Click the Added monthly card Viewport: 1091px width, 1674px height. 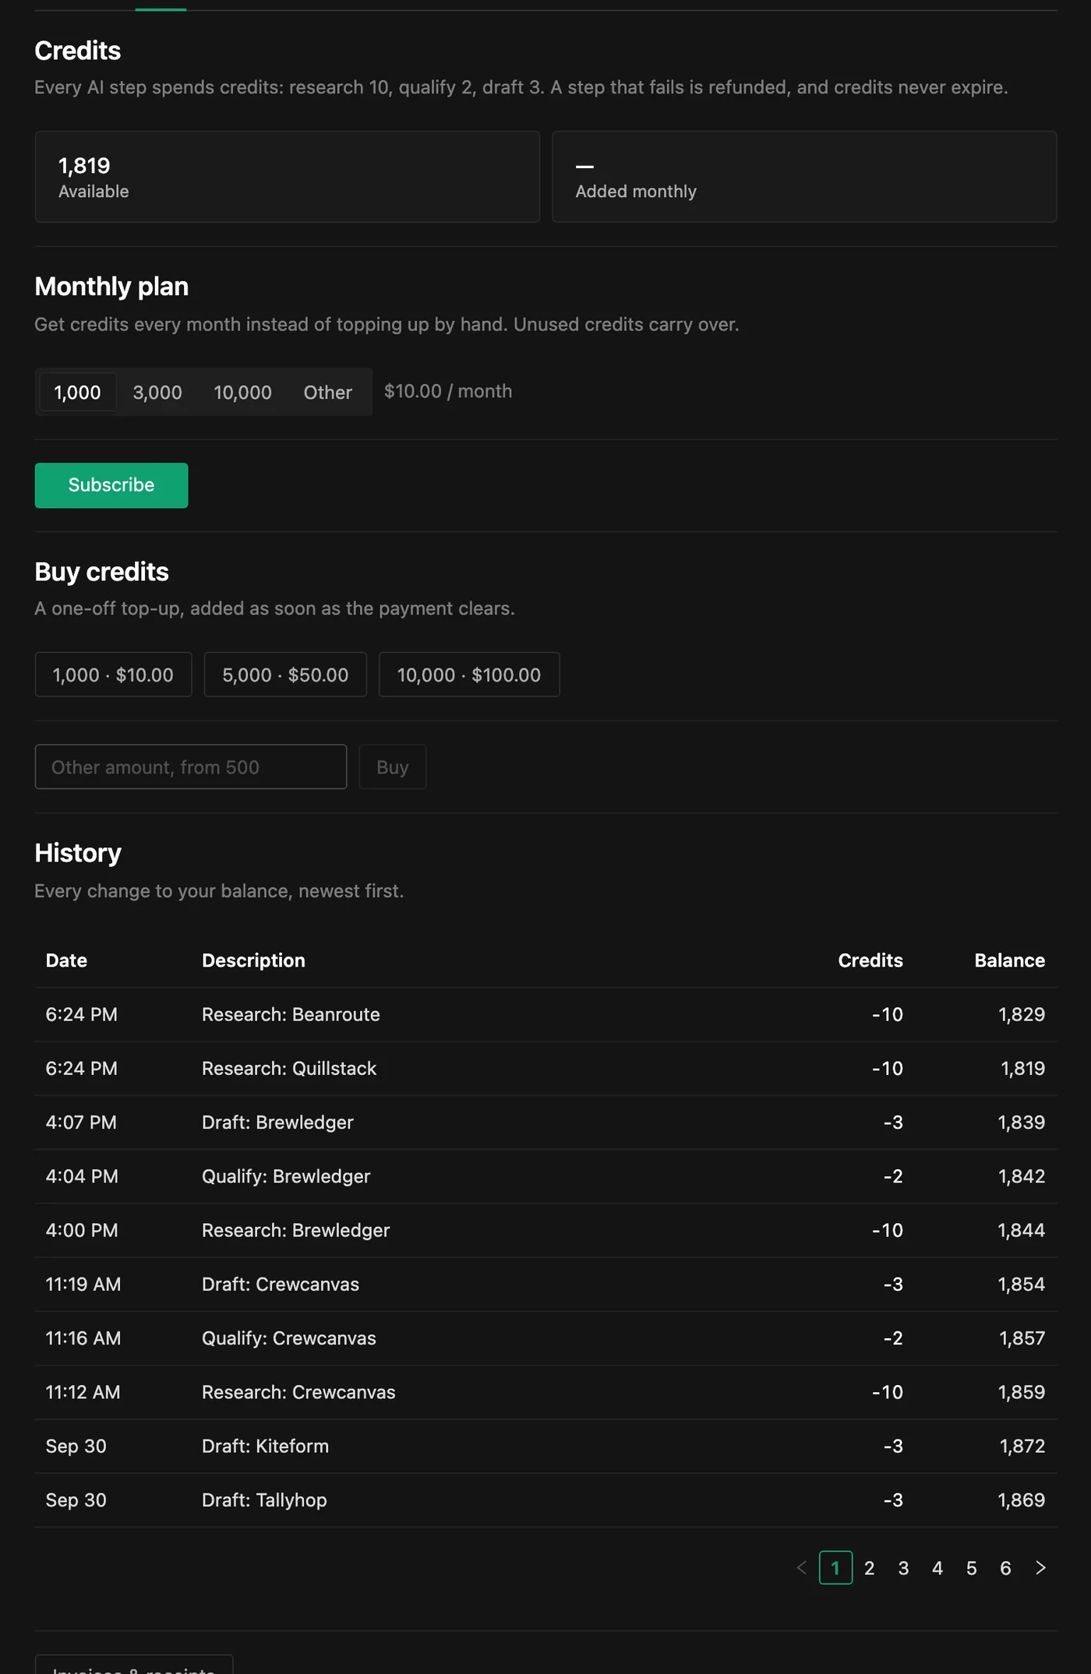coord(804,177)
